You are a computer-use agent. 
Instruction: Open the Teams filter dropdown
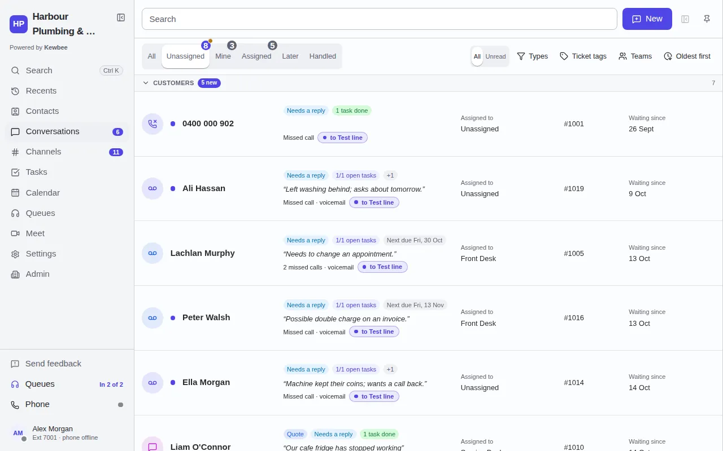tap(635, 56)
